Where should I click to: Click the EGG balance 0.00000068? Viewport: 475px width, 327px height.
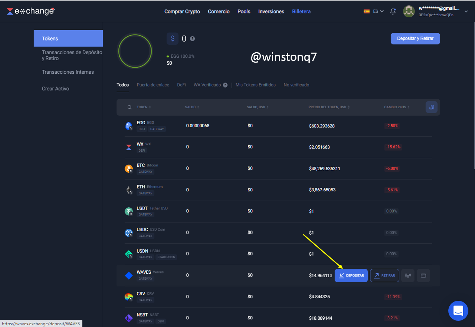pos(198,126)
